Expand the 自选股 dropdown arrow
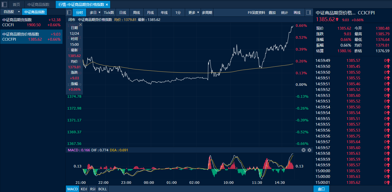 coord(19,12)
